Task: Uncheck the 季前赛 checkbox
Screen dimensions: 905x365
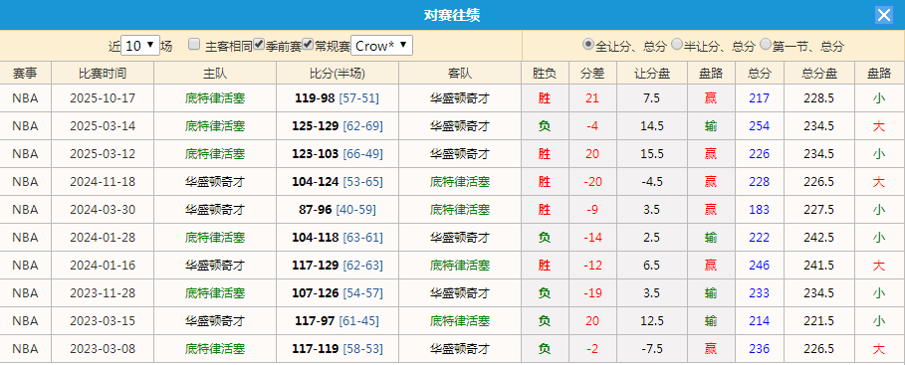Action: pos(259,44)
